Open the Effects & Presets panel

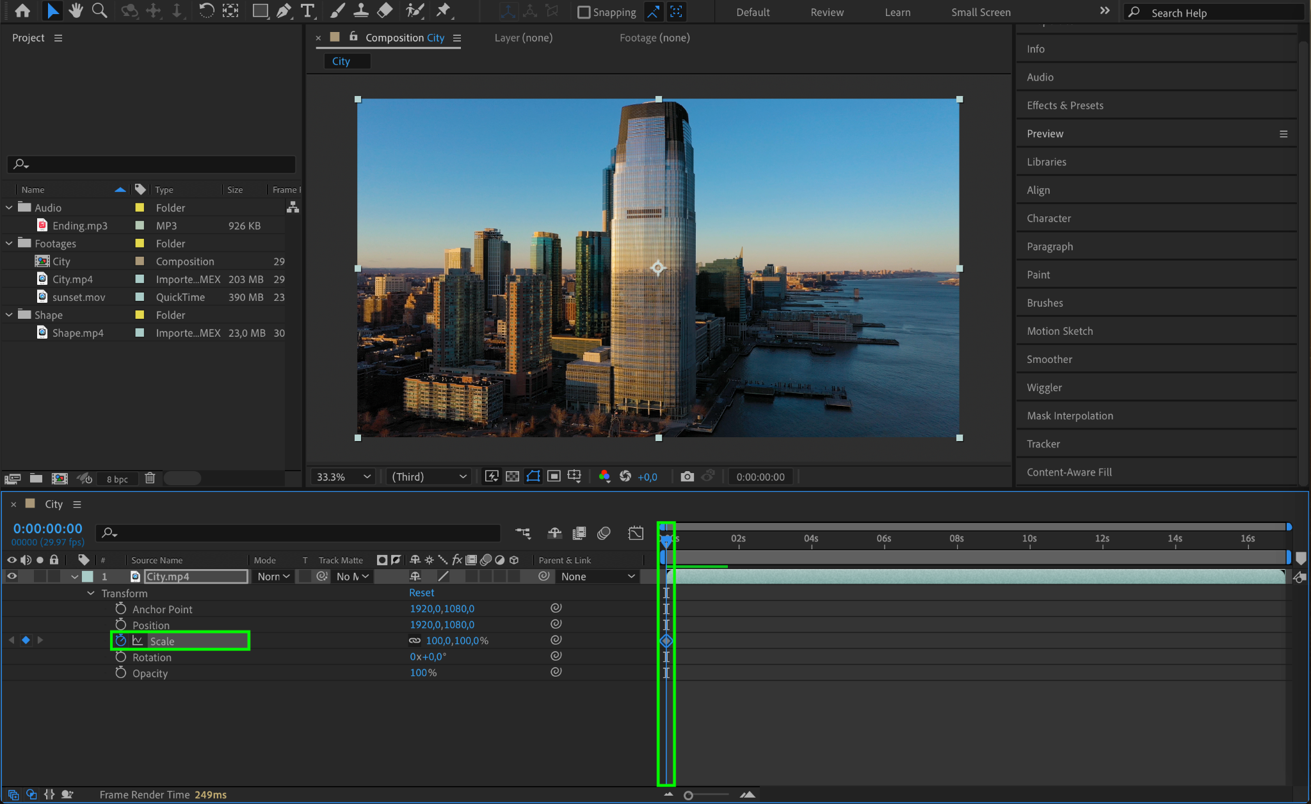(1065, 105)
